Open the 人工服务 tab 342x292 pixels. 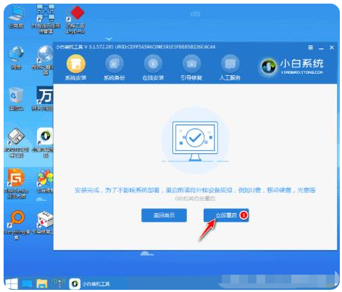pyautogui.click(x=230, y=68)
